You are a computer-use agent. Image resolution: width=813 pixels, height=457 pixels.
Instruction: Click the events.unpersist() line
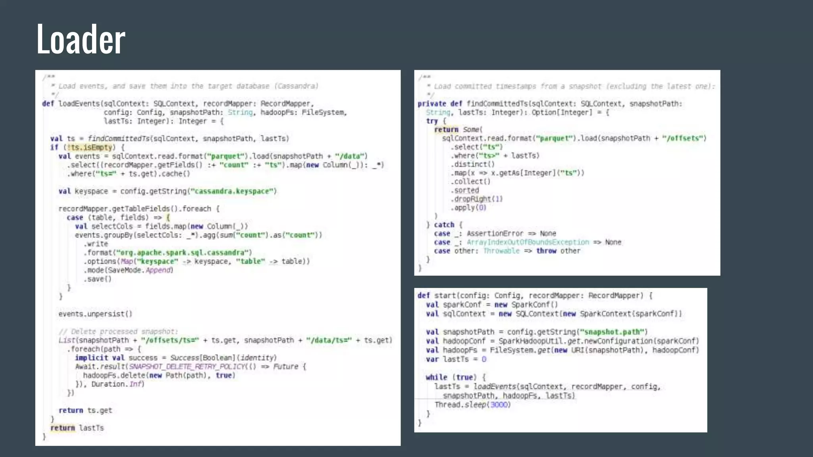point(95,314)
